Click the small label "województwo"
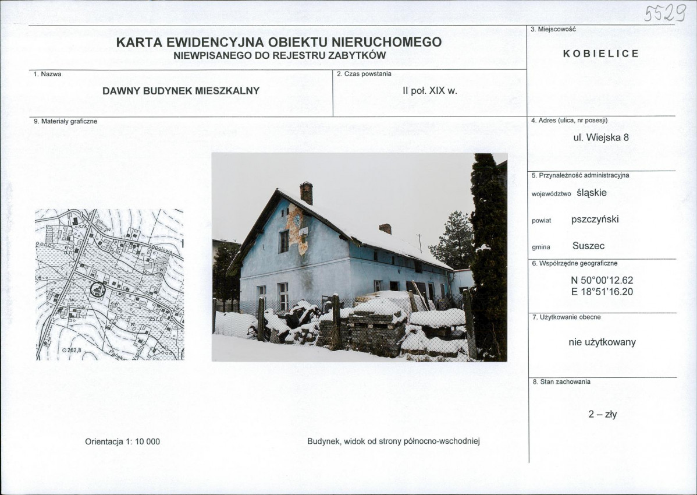The width and height of the screenshot is (697, 495). point(551,195)
